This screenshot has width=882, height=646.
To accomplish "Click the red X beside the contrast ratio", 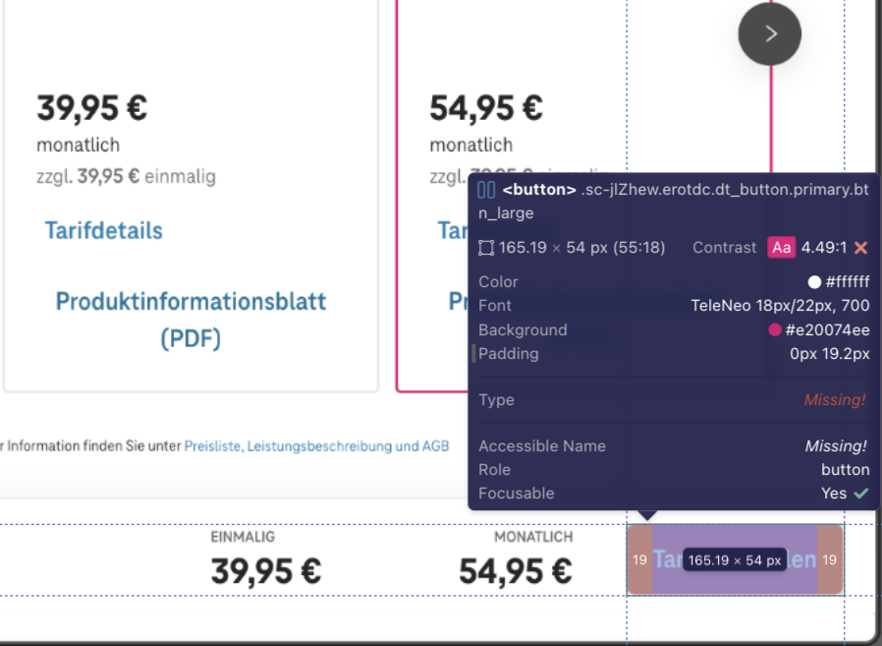I will pyautogui.click(x=861, y=248).
